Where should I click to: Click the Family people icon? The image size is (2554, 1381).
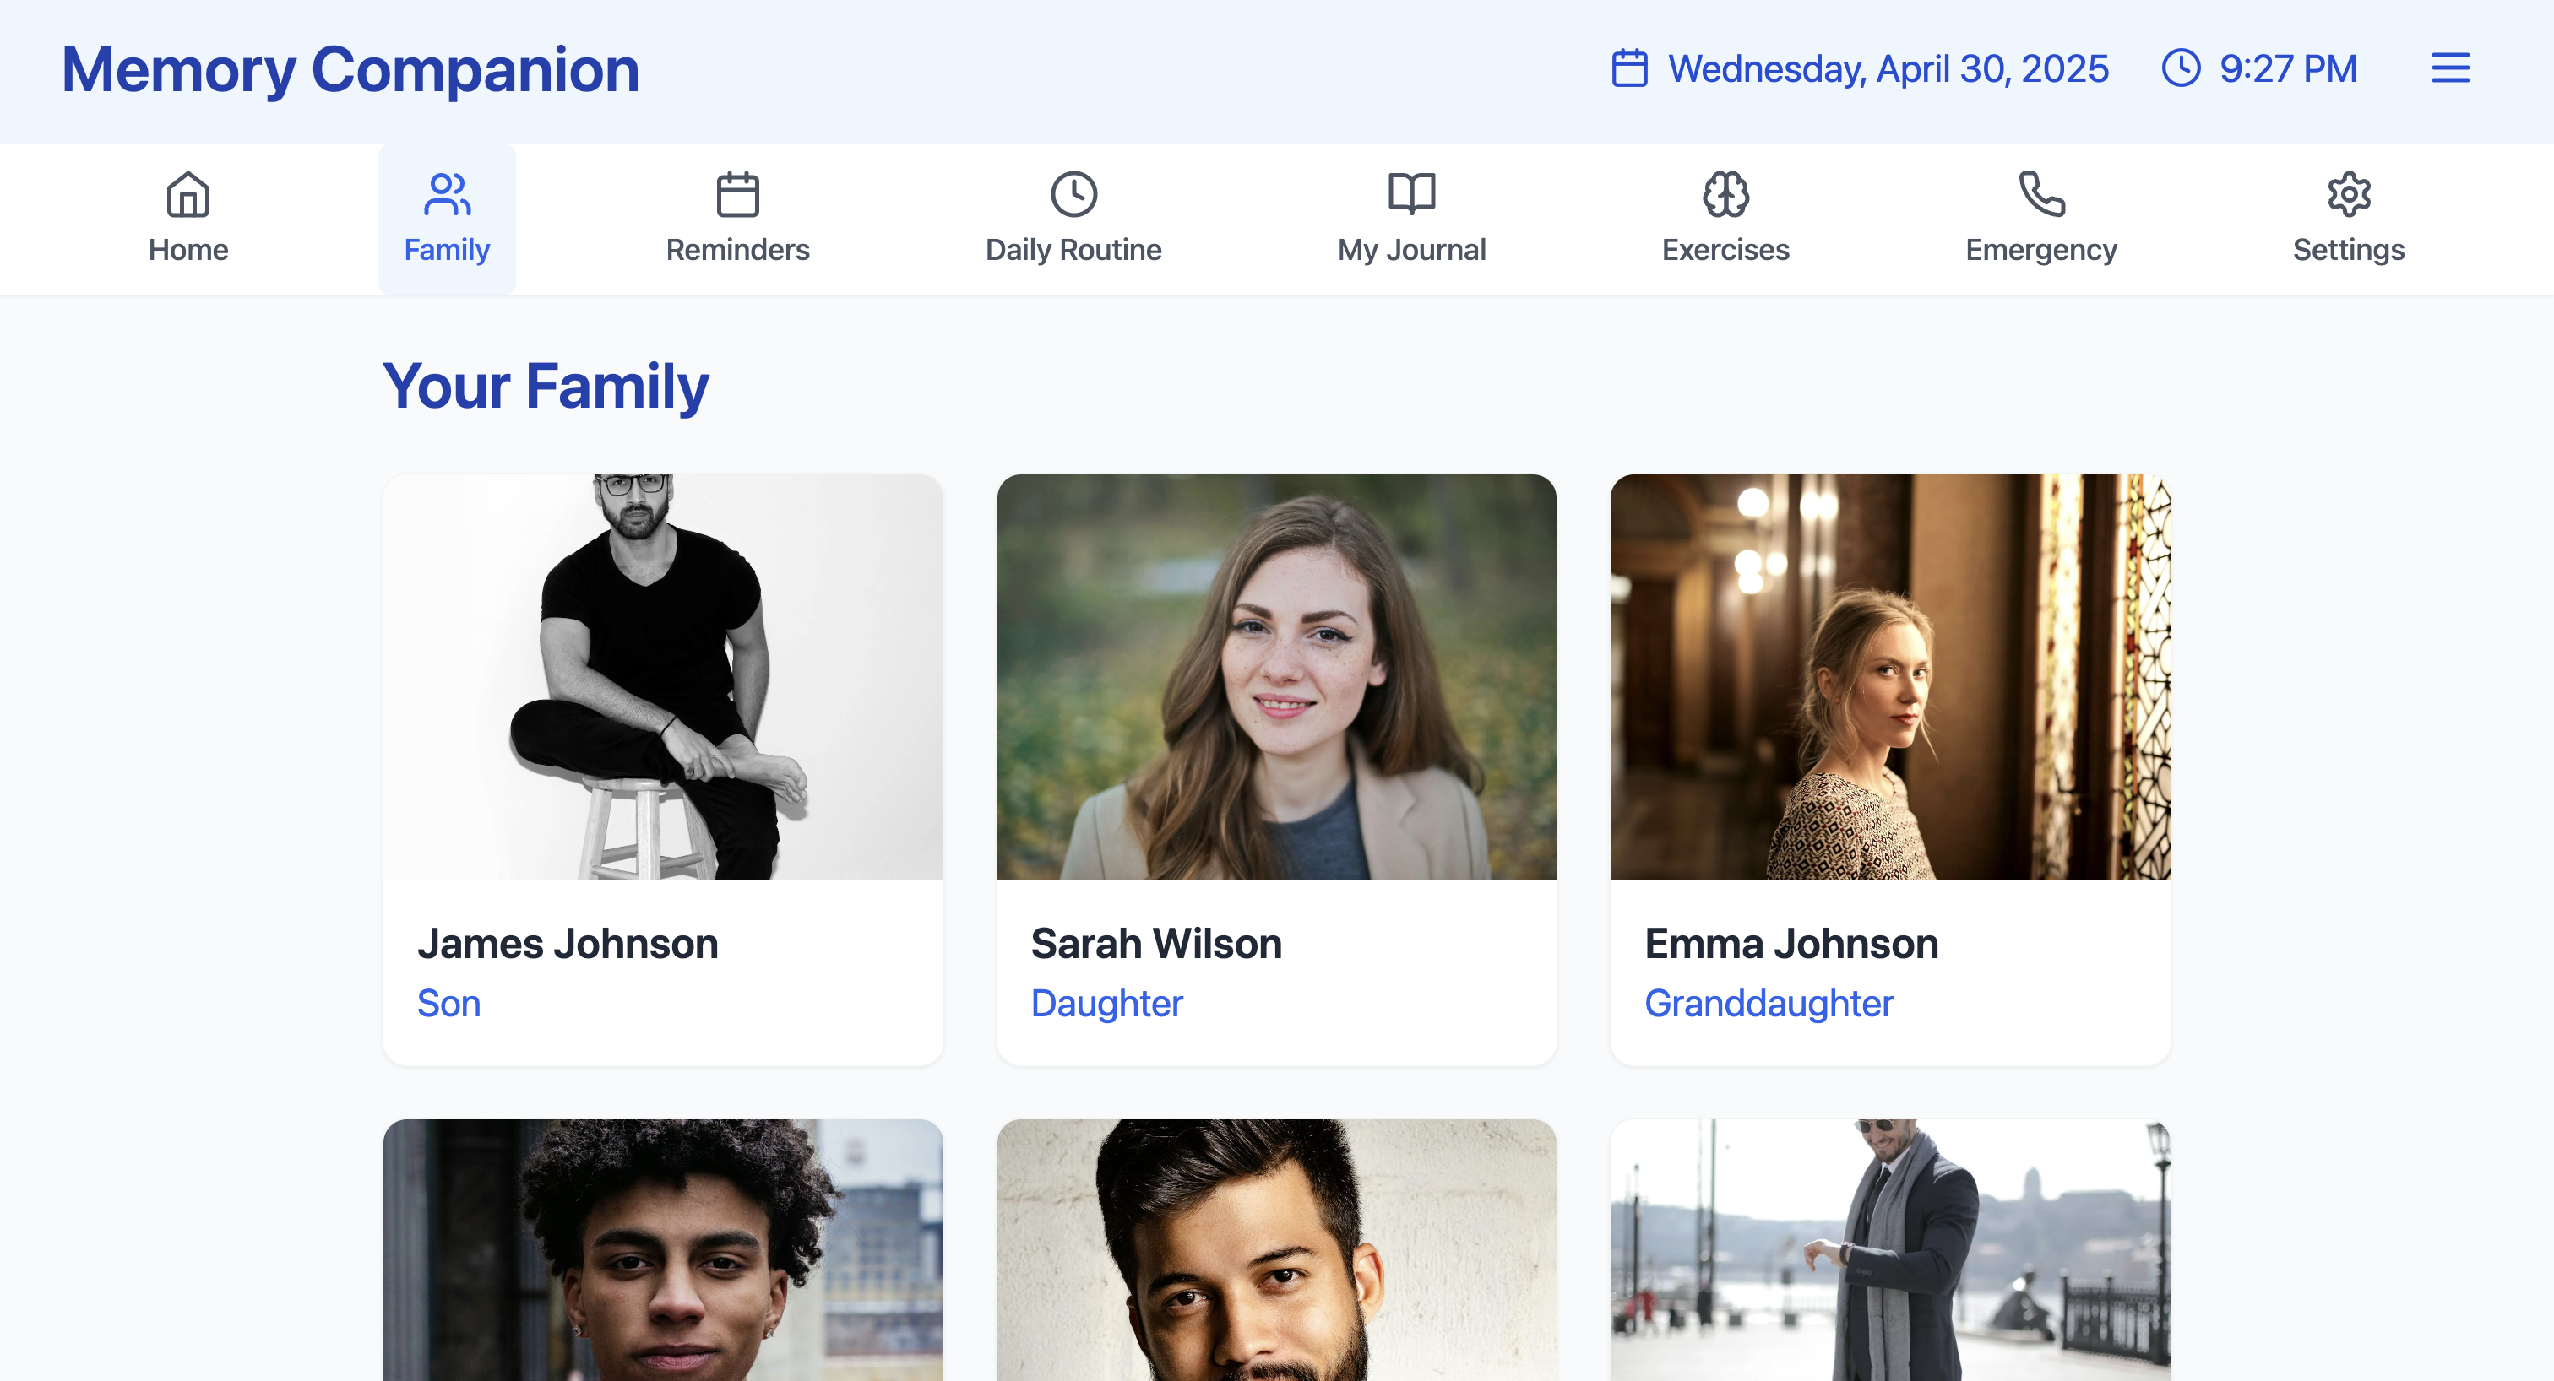(x=446, y=194)
